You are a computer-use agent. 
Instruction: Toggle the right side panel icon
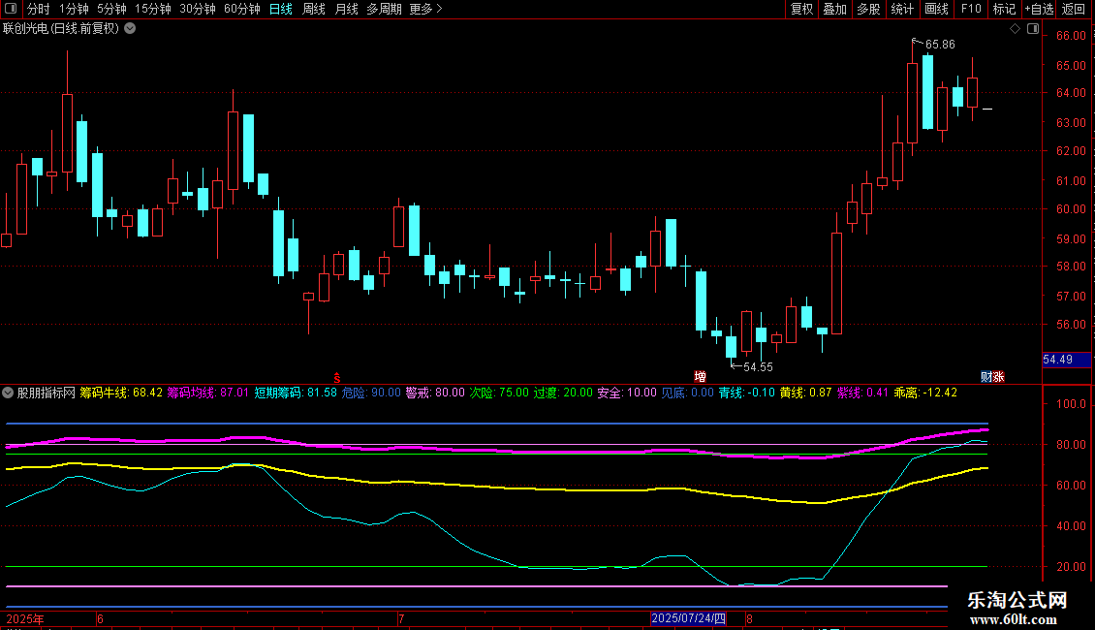pos(1034,29)
